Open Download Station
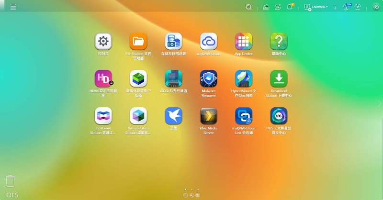Screen dimensions: 383x200 279,78
